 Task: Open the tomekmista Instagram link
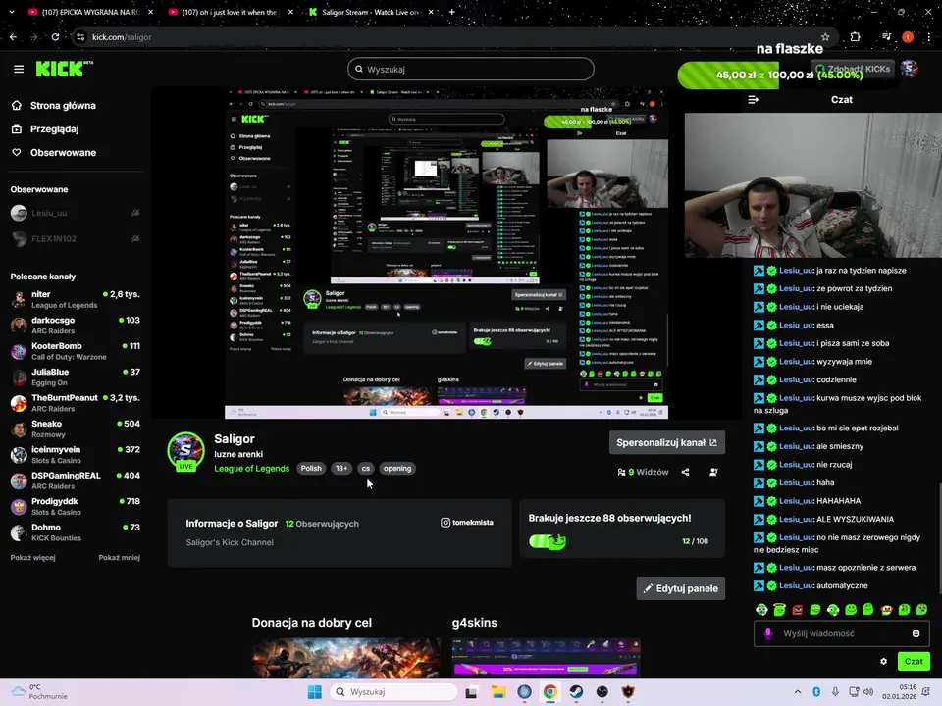467,523
